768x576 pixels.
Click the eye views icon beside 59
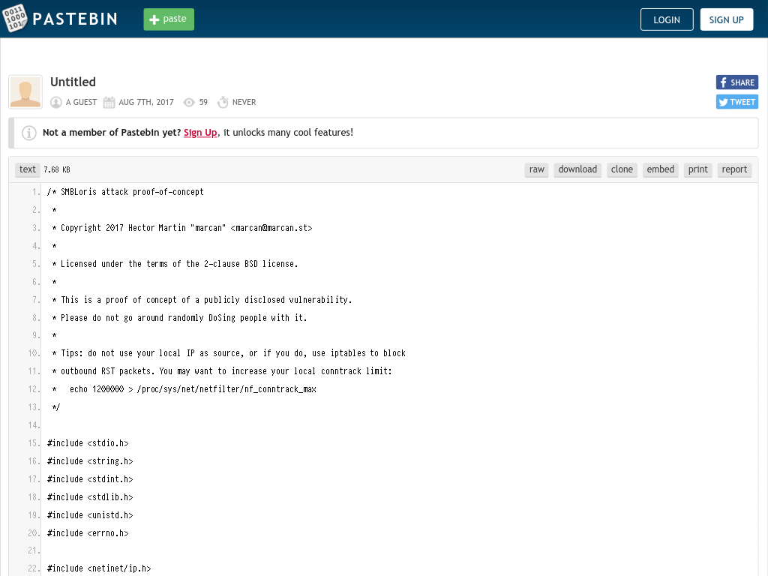pos(189,102)
